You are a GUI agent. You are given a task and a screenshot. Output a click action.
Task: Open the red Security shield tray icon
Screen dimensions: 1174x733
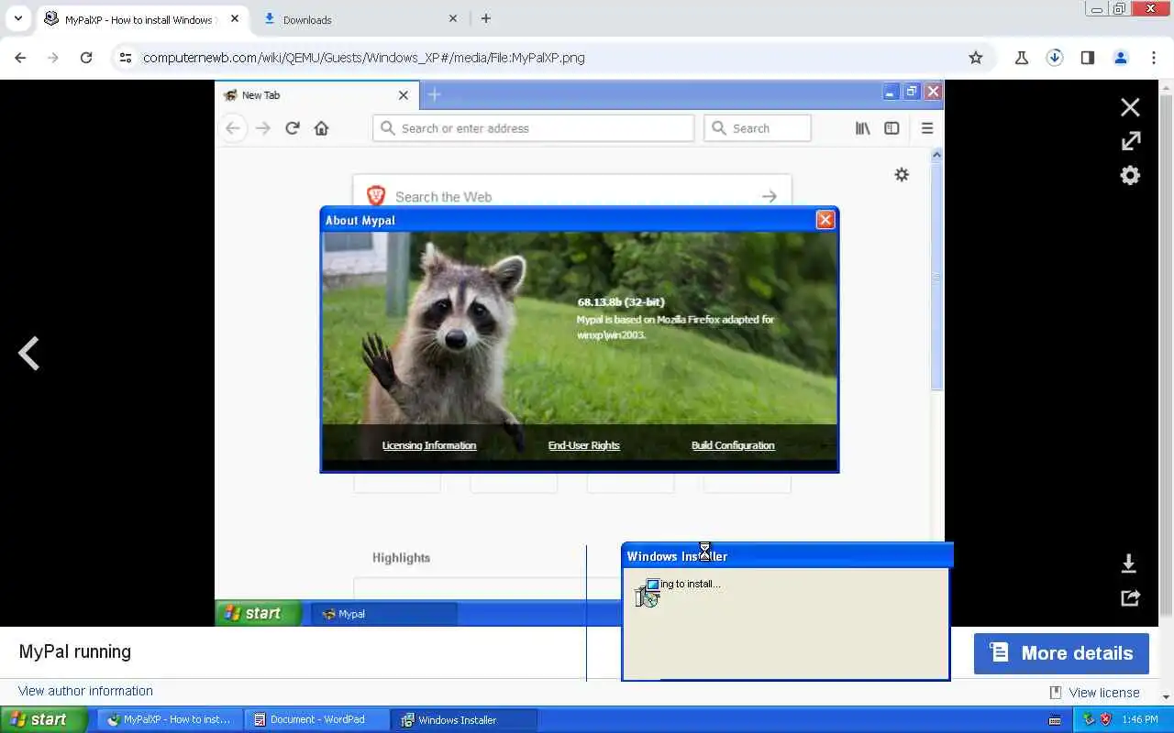[1105, 719]
